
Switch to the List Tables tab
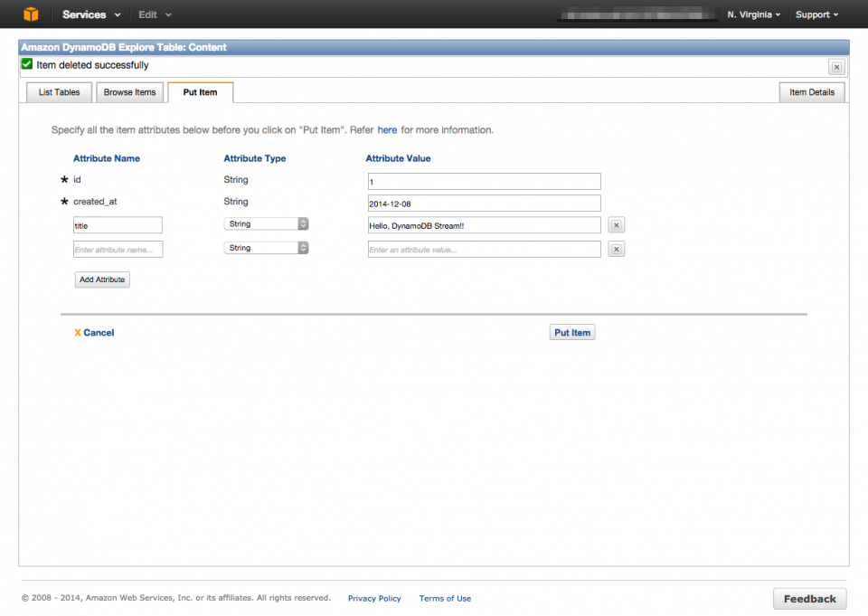click(x=60, y=92)
